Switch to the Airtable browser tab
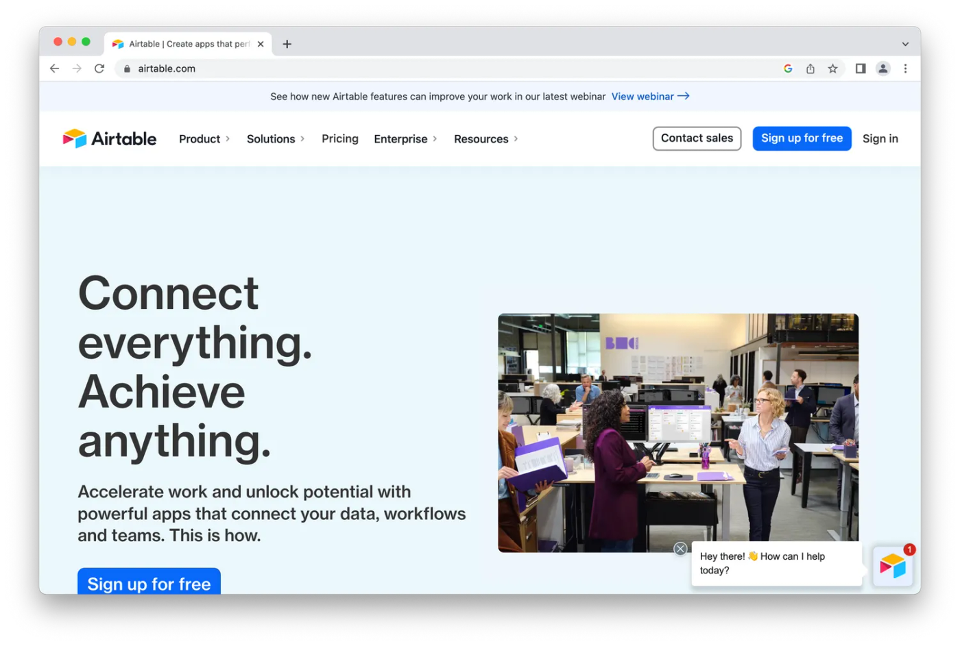Screen dimensions: 960x646 182,43
